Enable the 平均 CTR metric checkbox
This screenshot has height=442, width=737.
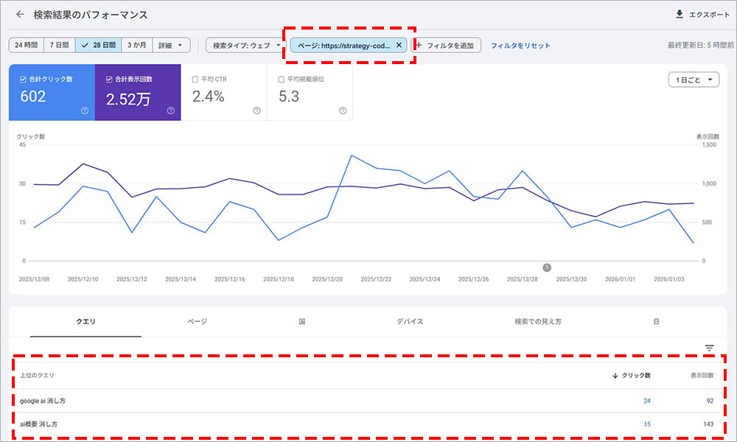tap(195, 79)
